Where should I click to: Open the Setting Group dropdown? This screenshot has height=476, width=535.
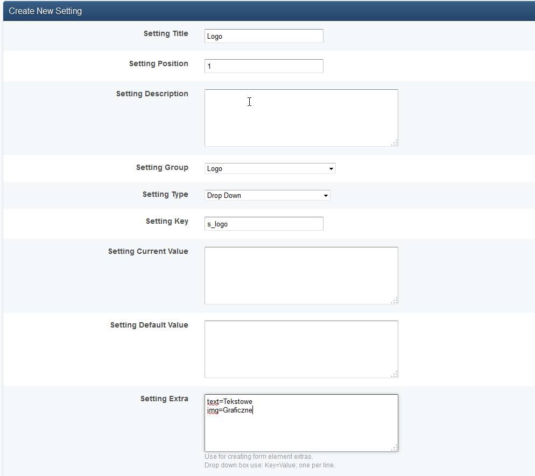point(270,168)
